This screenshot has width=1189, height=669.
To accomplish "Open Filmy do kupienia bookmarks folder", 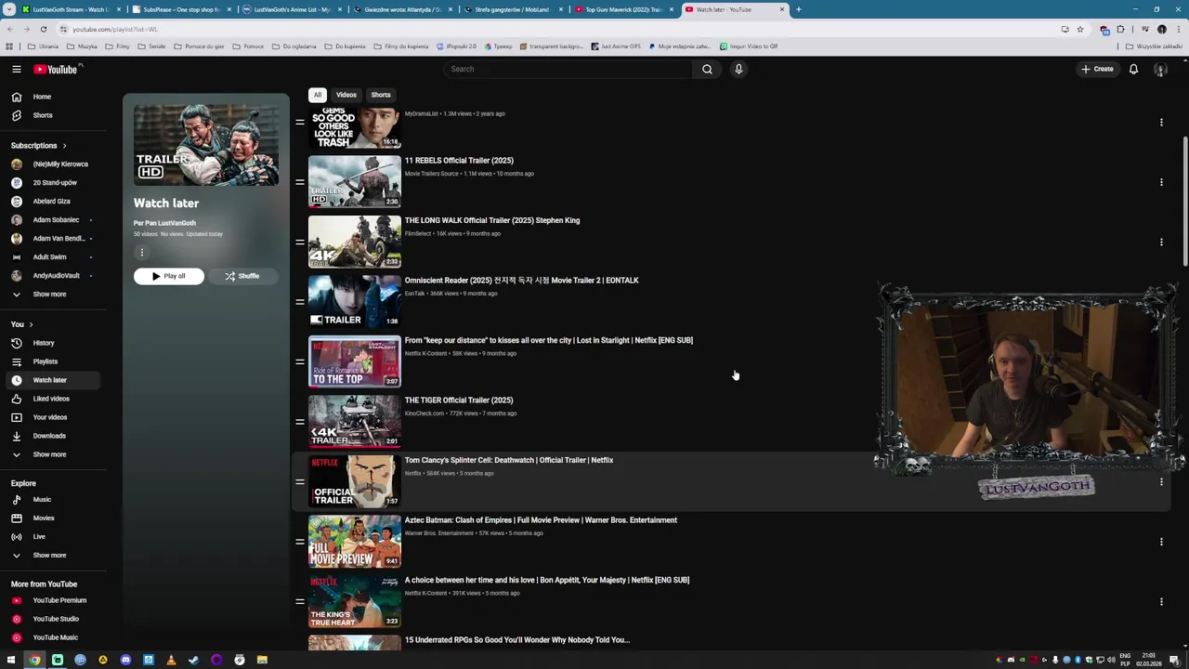I will pos(401,46).
